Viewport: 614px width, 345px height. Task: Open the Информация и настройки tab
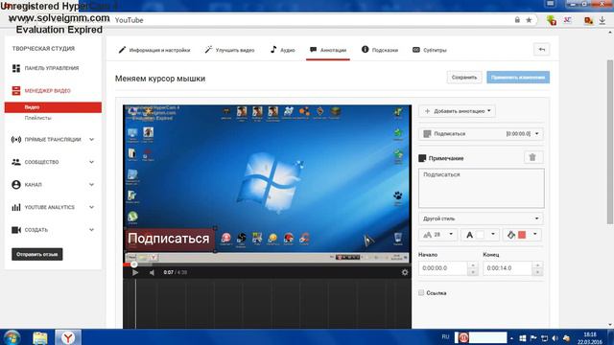tap(154, 50)
